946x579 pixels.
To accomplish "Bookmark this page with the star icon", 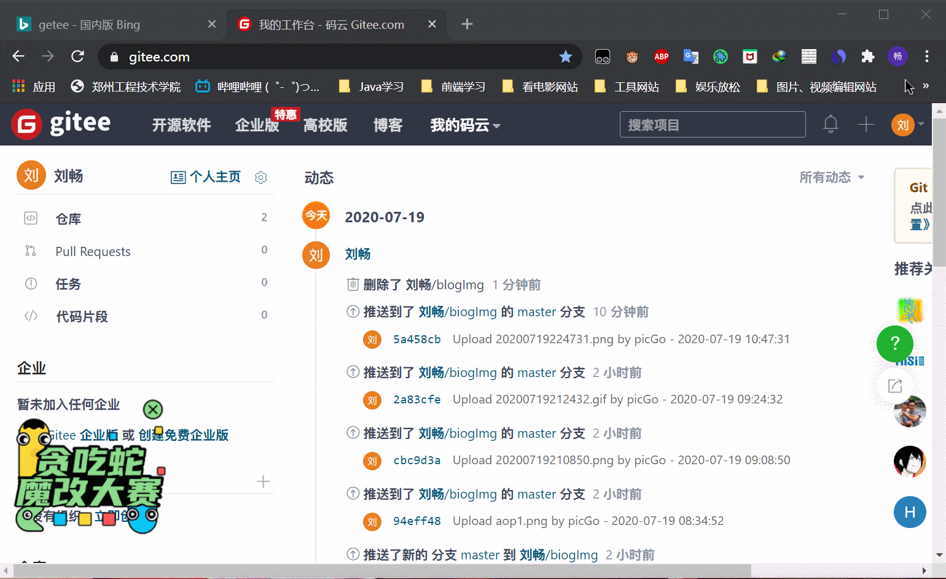I will click(x=565, y=57).
